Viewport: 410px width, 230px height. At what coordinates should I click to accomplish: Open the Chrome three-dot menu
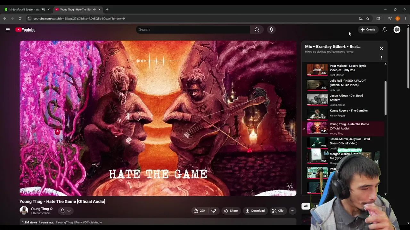coord(405,19)
